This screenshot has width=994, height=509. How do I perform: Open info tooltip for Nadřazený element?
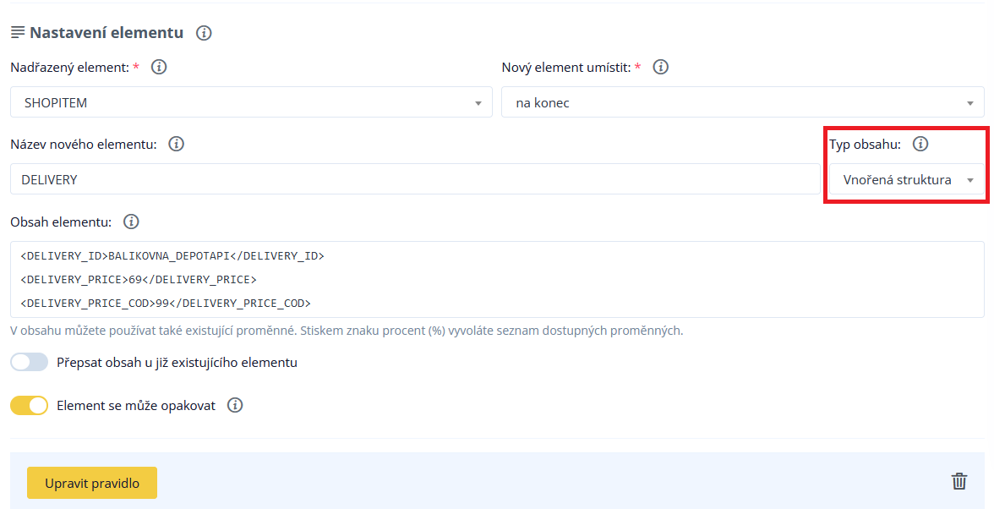tap(159, 67)
